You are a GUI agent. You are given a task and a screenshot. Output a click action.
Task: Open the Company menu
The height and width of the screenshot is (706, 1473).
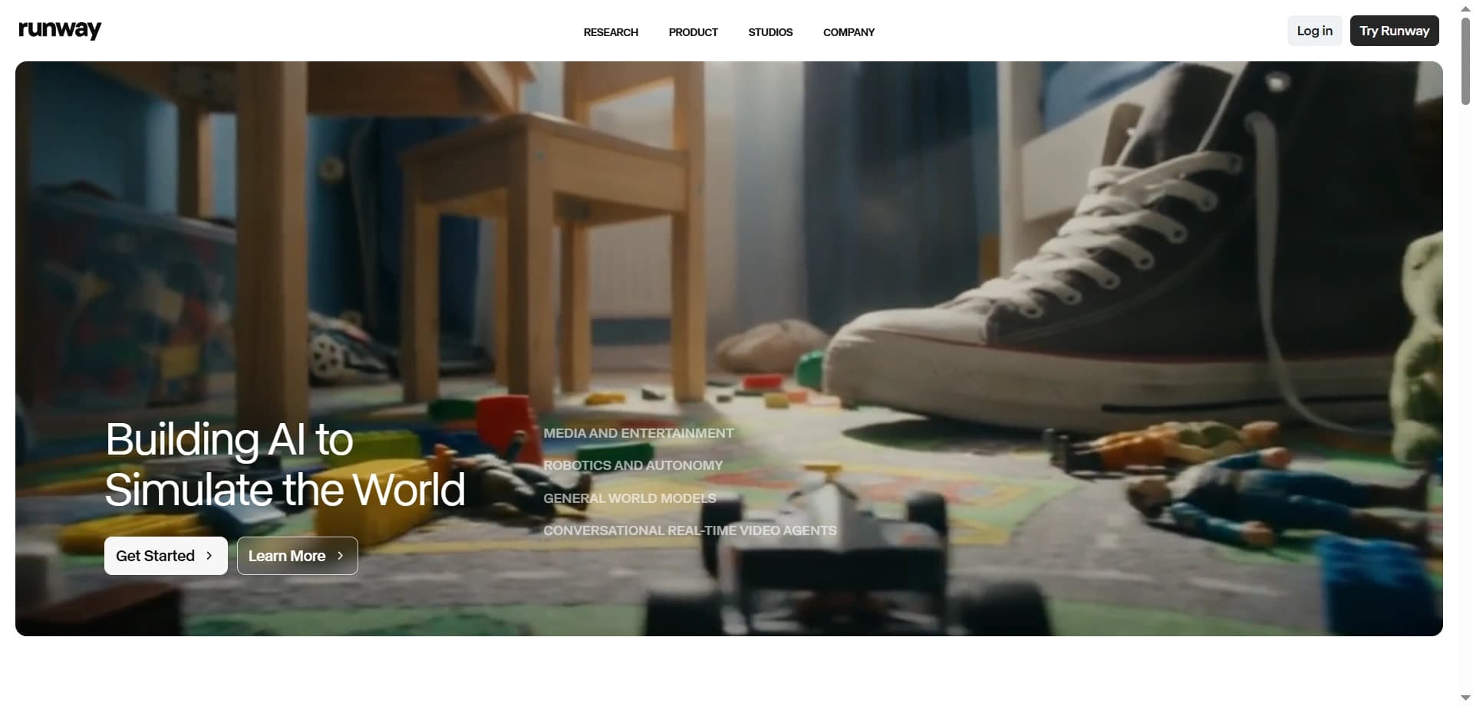click(849, 32)
